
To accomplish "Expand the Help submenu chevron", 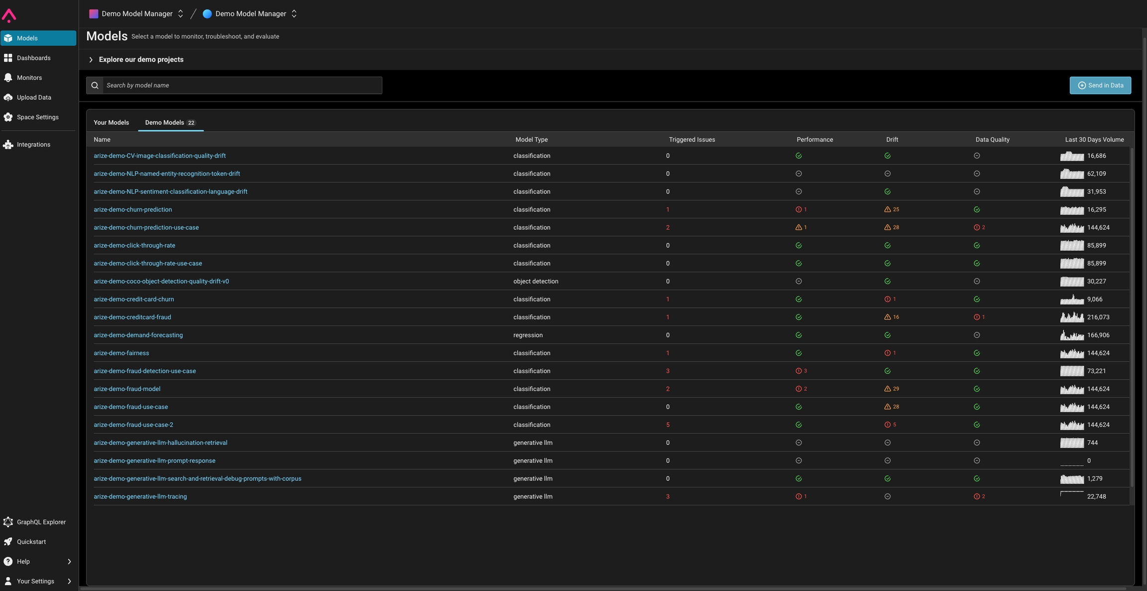I will click(69, 562).
